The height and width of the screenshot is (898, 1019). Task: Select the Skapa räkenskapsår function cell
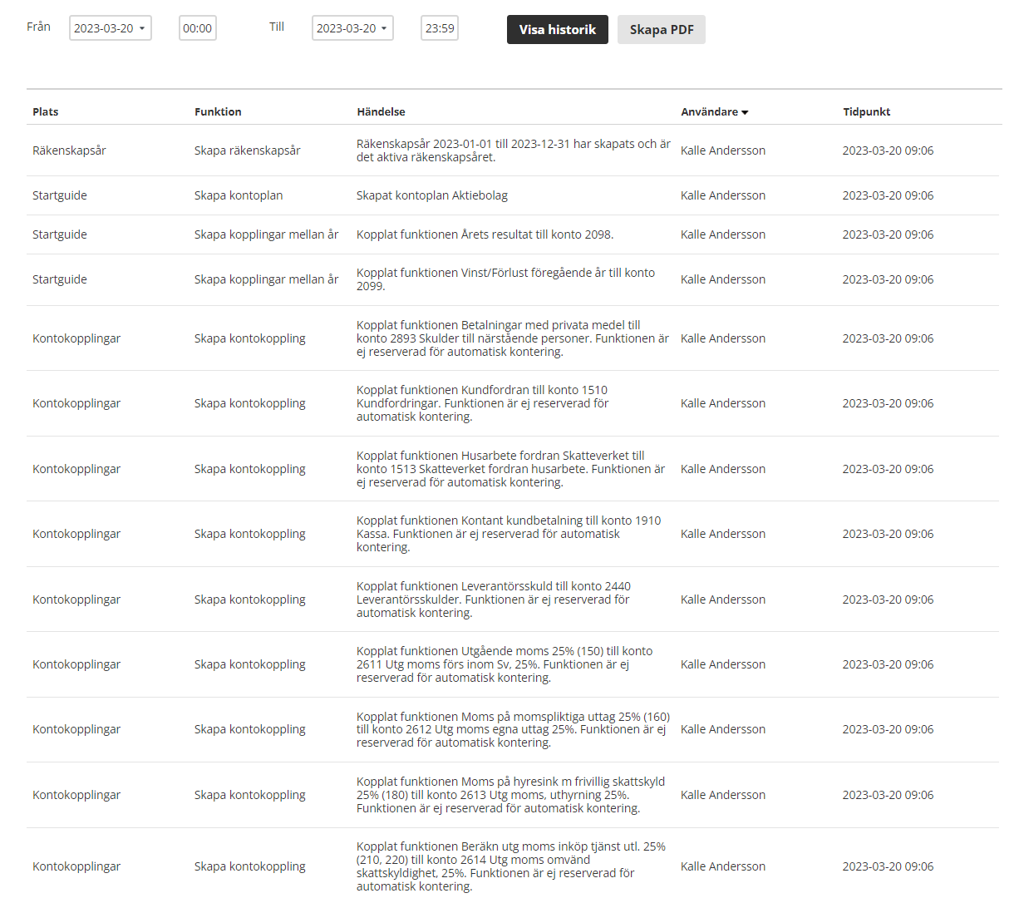coord(248,150)
